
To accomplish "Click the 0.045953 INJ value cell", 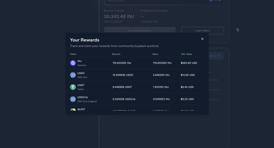I will tap(161, 99).
